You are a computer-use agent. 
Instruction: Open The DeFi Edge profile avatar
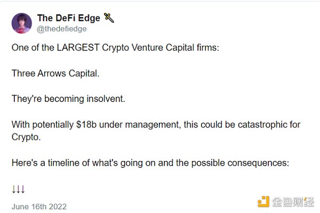pos(22,23)
